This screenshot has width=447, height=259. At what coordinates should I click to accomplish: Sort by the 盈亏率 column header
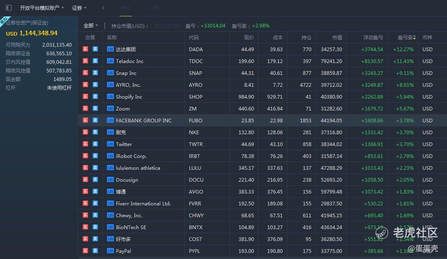[406, 37]
